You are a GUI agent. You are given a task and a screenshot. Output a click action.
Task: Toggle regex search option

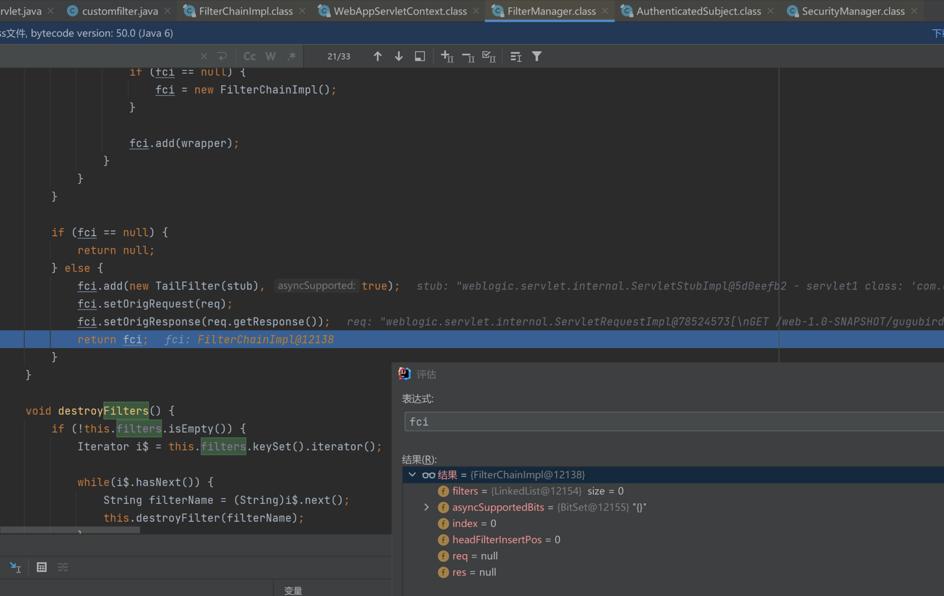click(291, 56)
